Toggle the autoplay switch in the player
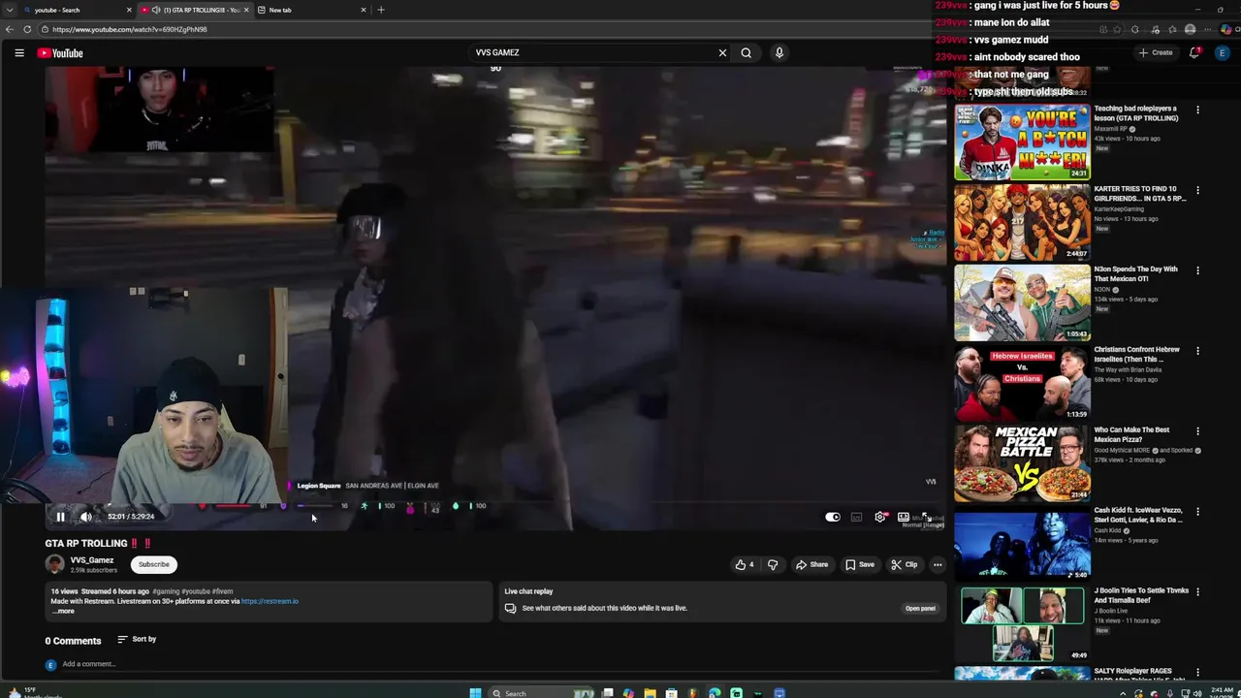This screenshot has height=698, width=1241. tap(833, 517)
